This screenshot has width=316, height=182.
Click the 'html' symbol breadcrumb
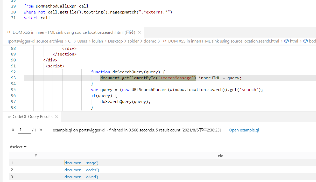(x=291, y=41)
